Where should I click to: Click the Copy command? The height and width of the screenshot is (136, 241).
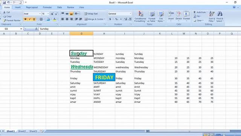(x=8, y=16)
